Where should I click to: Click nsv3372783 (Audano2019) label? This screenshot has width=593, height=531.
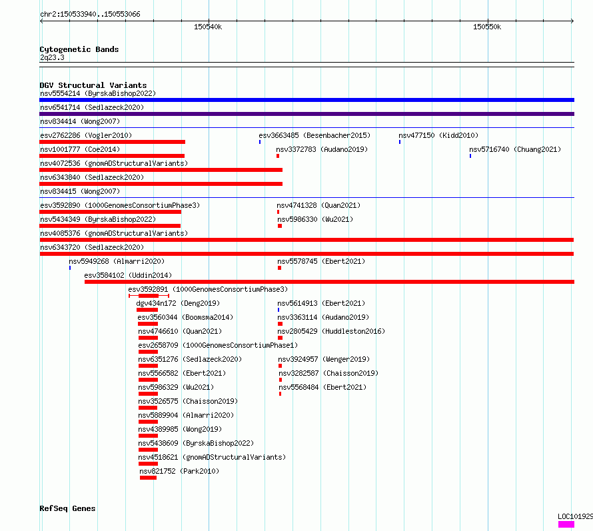pos(322,149)
